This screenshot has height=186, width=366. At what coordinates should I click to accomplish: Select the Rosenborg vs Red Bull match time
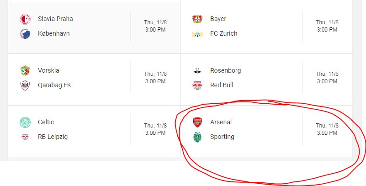pyautogui.click(x=327, y=78)
